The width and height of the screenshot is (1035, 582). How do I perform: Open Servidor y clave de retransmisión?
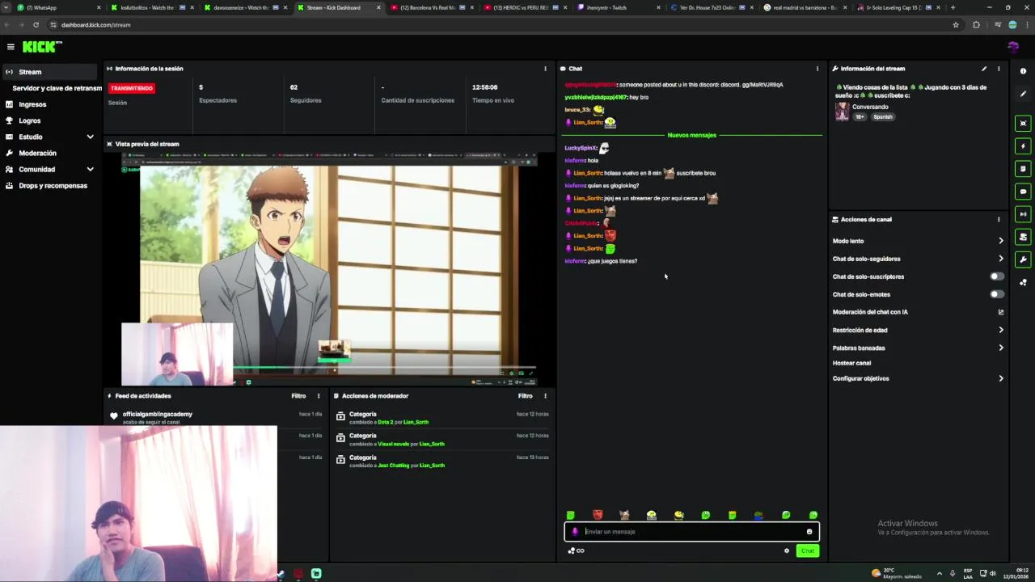click(x=57, y=88)
